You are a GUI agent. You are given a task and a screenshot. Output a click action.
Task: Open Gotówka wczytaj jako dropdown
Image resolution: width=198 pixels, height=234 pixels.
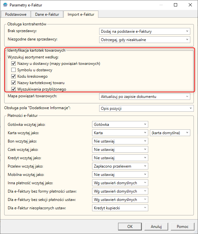[x=120, y=124]
